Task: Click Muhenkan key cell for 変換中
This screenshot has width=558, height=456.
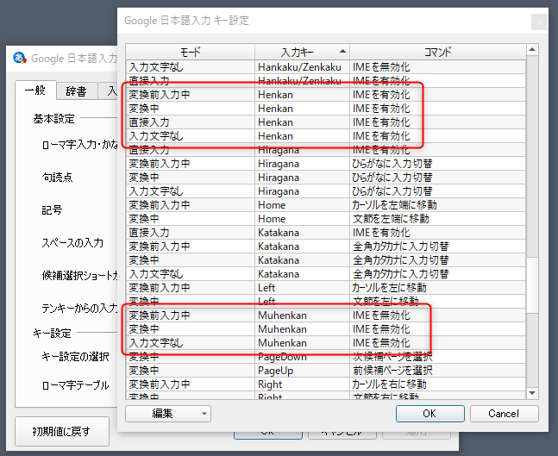Action: click(302, 329)
